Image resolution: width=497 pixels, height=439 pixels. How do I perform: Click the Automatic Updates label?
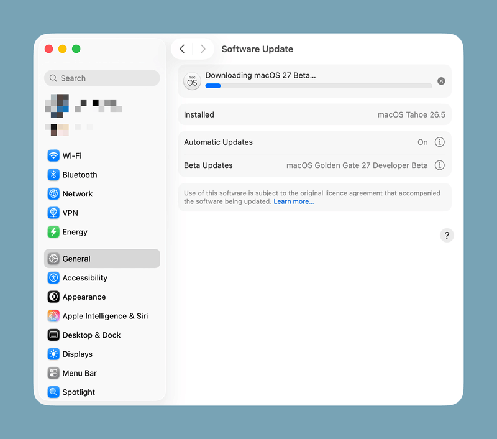coord(219,142)
